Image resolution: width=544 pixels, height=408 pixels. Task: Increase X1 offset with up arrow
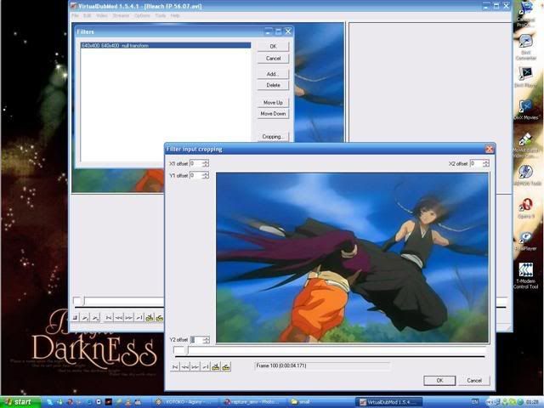[206, 161]
